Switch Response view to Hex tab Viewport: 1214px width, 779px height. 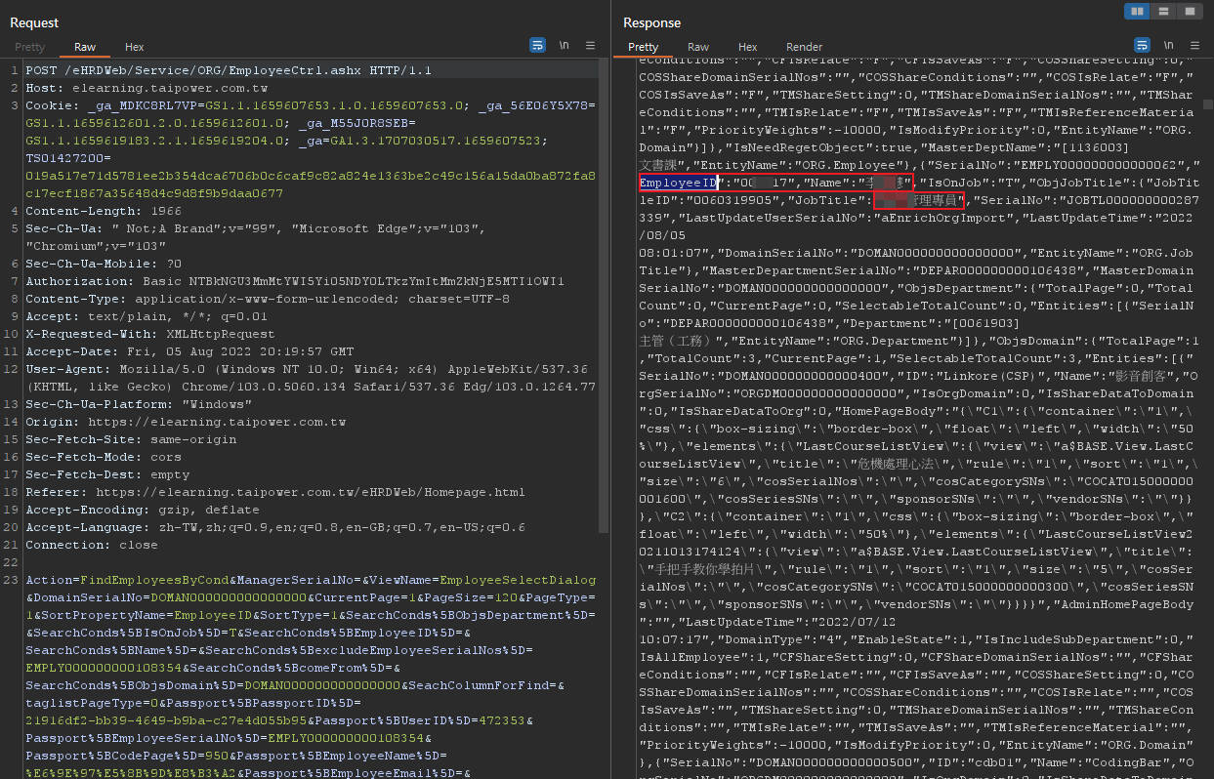tap(748, 47)
